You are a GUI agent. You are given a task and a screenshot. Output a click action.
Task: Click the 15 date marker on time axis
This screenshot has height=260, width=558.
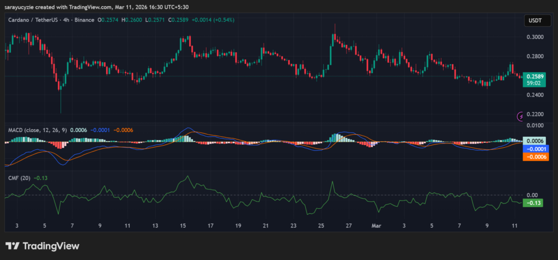183,225
